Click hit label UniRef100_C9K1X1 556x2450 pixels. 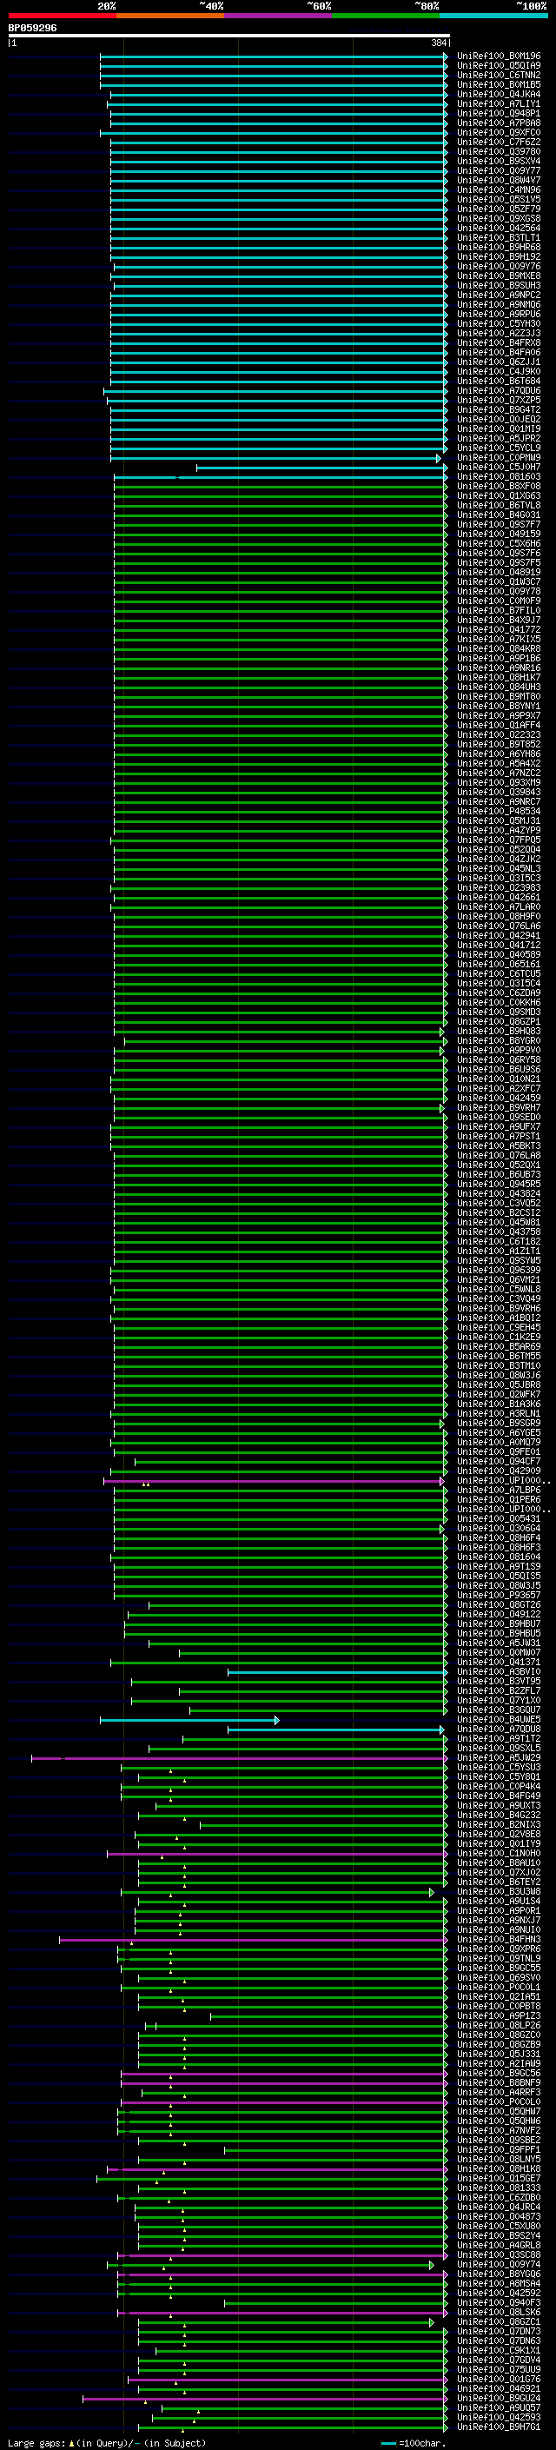coord(499,2350)
